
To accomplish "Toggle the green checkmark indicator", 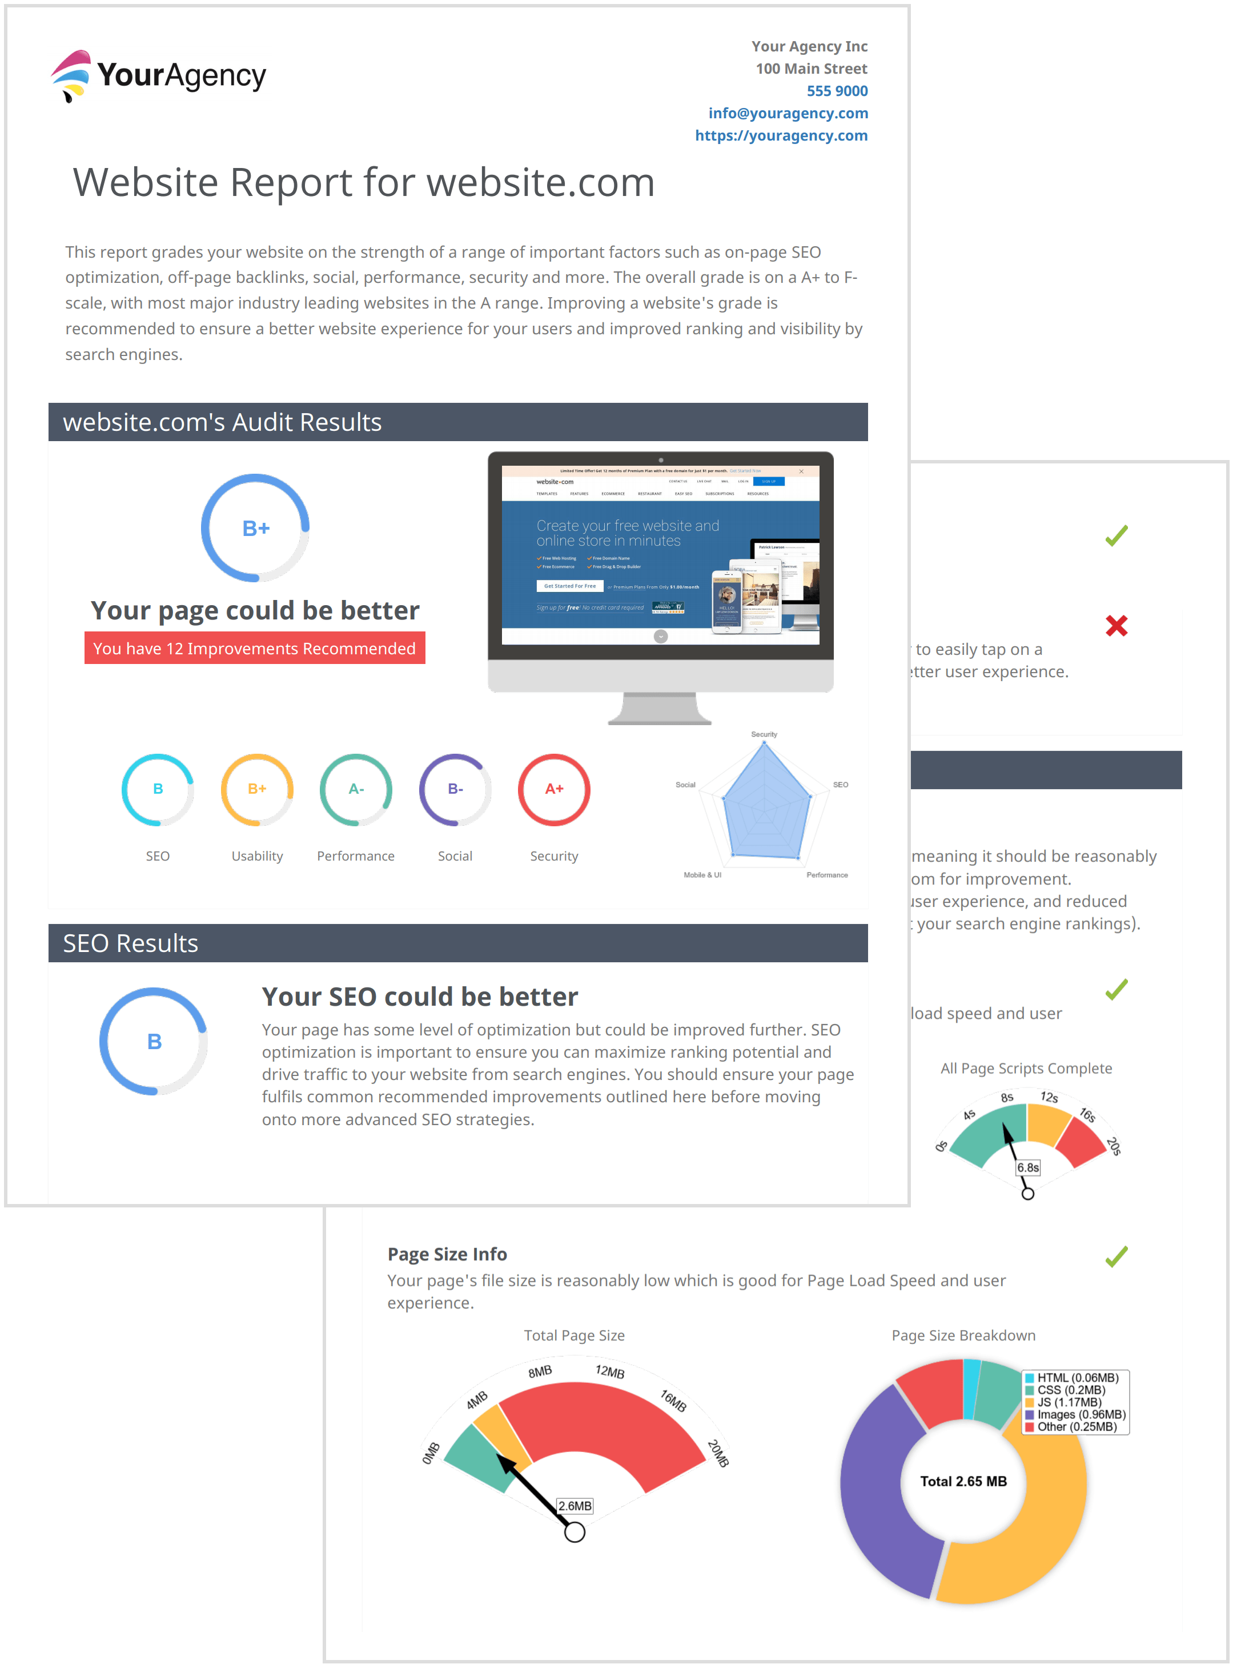I will click(1116, 534).
